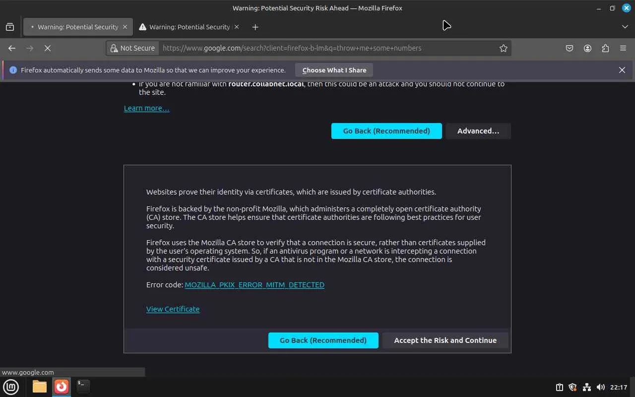
Task: Dismiss the Mozilla data notification bar
Action: (622, 70)
